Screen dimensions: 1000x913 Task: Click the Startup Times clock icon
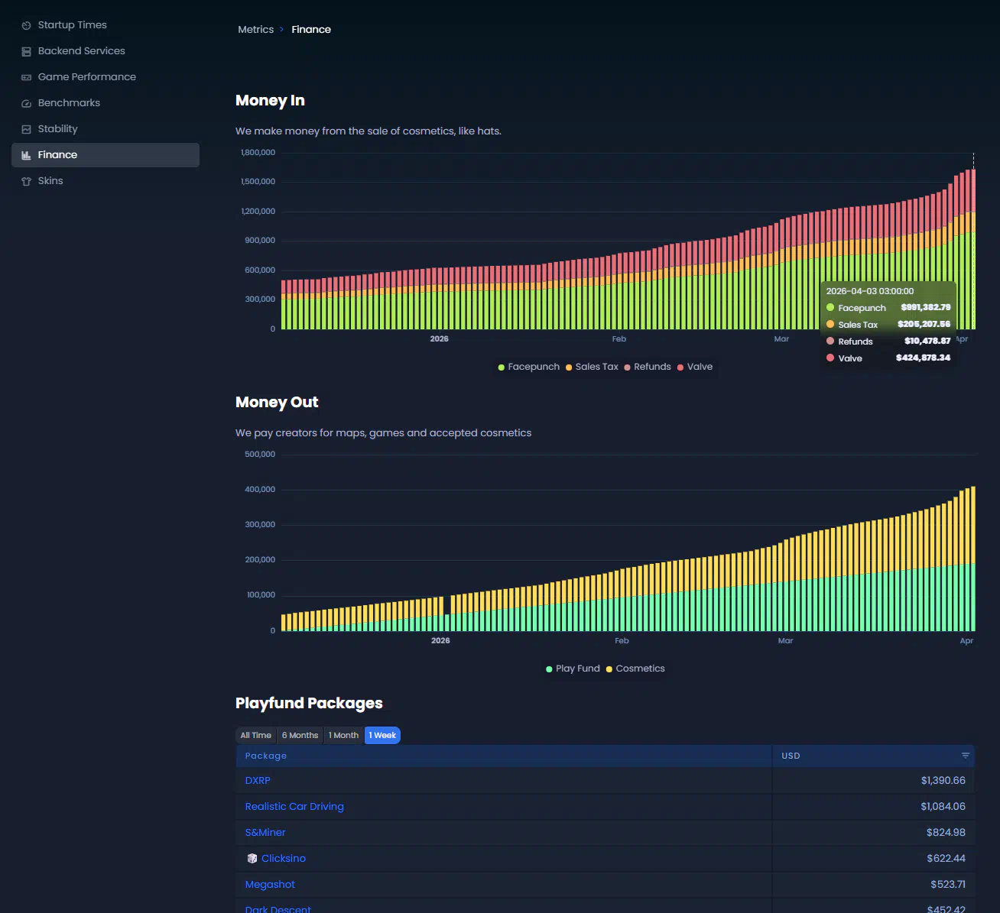coord(26,25)
